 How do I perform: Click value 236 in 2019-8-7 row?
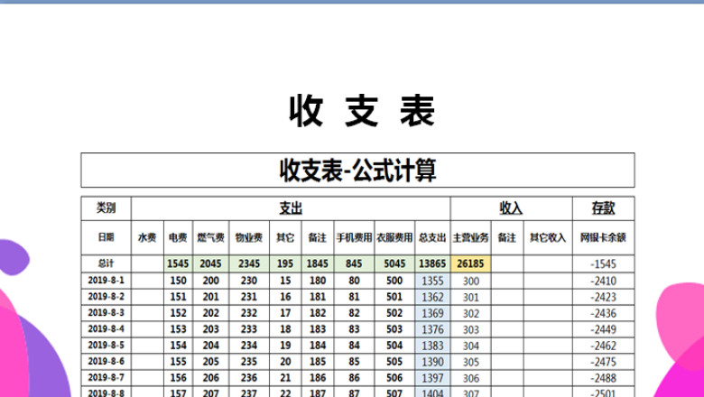point(249,378)
